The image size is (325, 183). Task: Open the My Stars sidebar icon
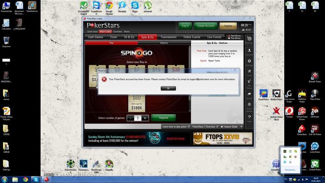249,84
